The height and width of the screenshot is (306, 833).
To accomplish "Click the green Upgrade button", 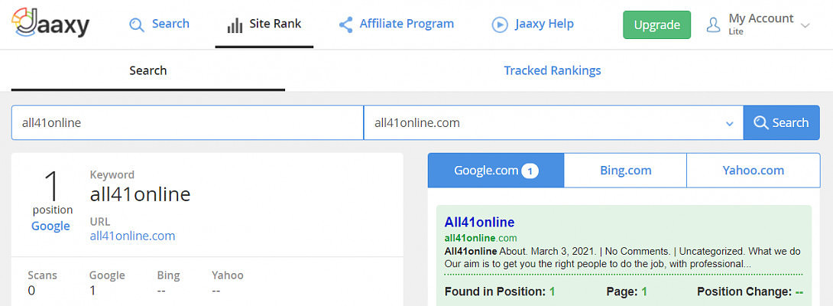I will (656, 25).
